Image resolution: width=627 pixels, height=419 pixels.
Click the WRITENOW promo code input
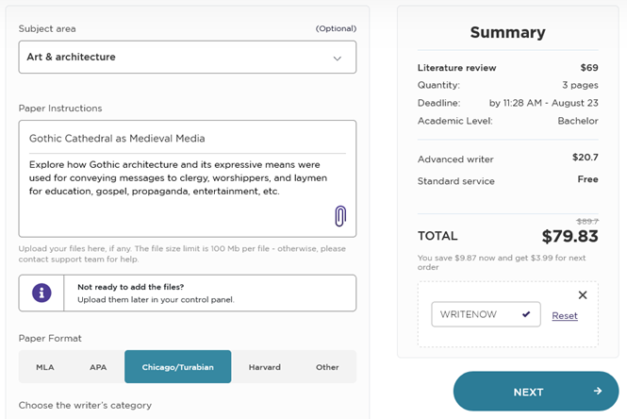click(486, 314)
